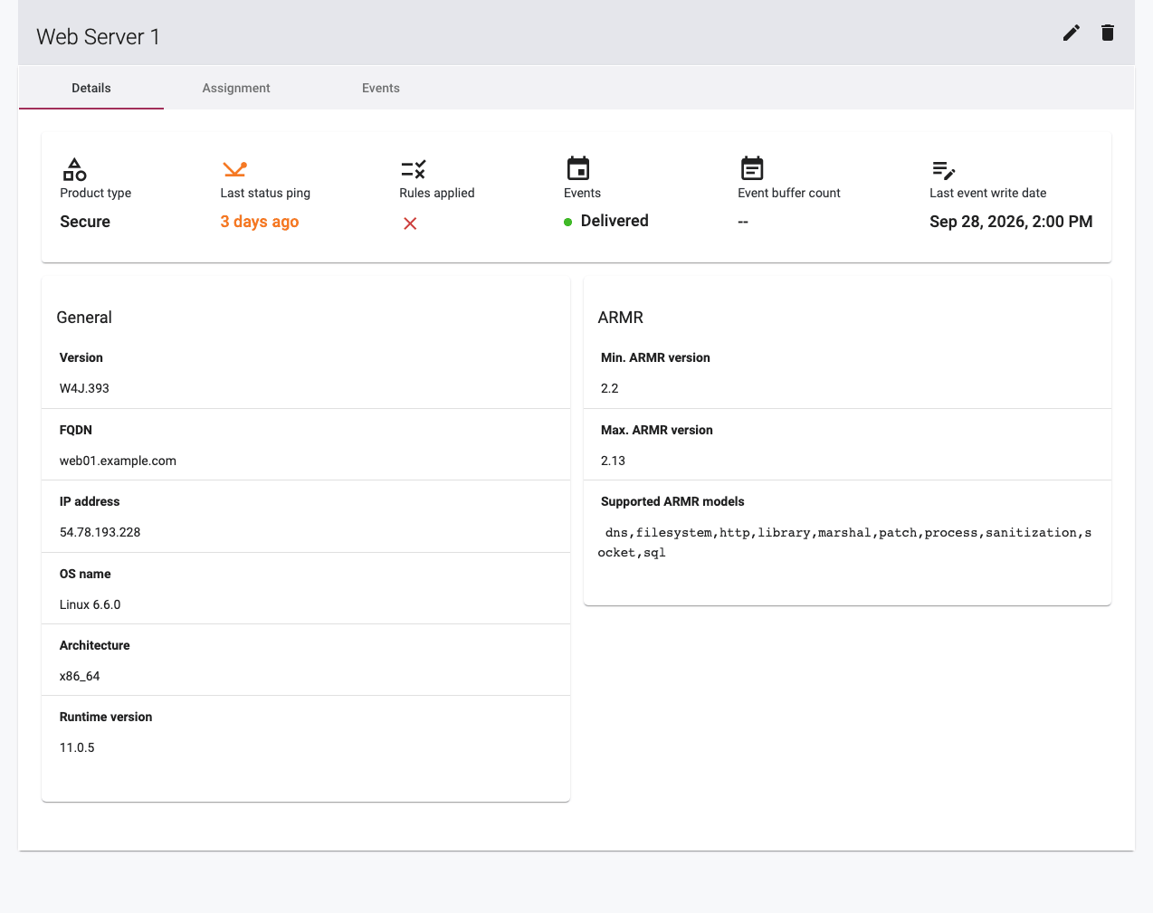Click the OS name value Linux 6.6.0
Screen dimensions: 1153x913
tap(90, 604)
